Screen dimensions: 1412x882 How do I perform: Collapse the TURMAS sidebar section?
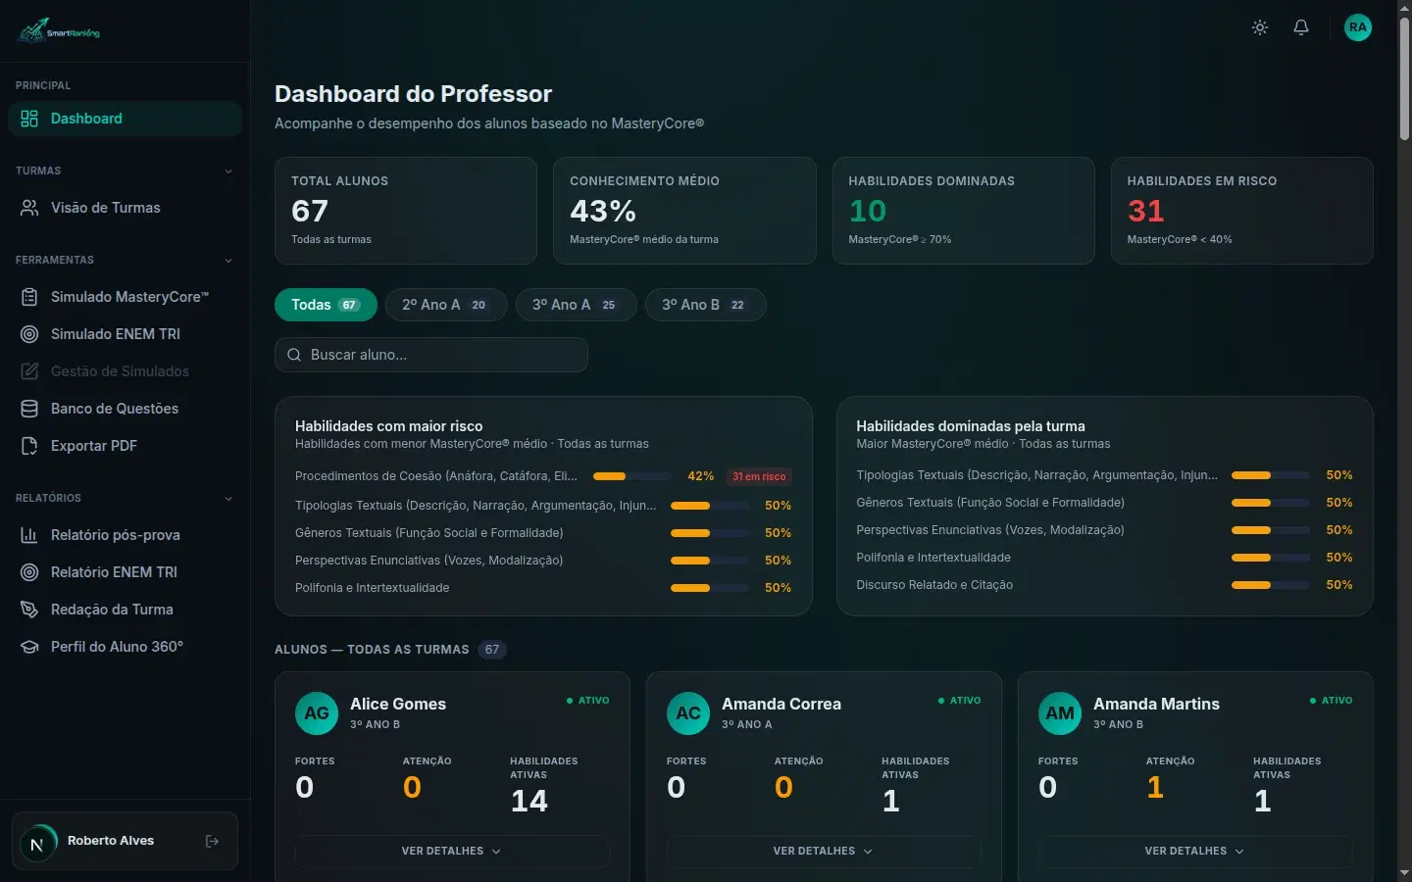[228, 171]
